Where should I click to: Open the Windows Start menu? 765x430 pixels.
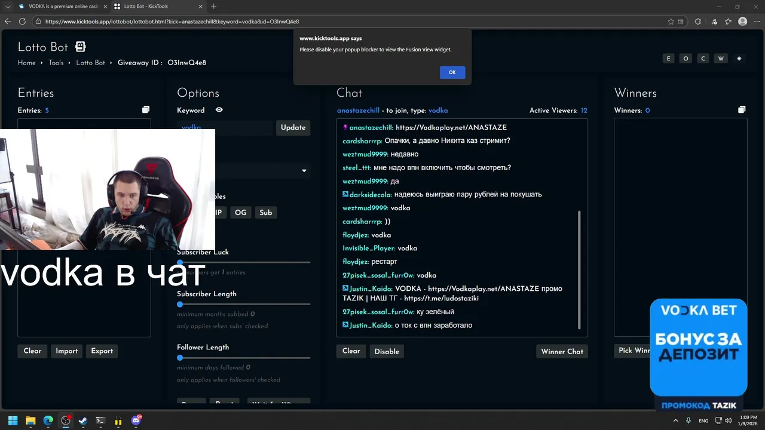[13, 420]
